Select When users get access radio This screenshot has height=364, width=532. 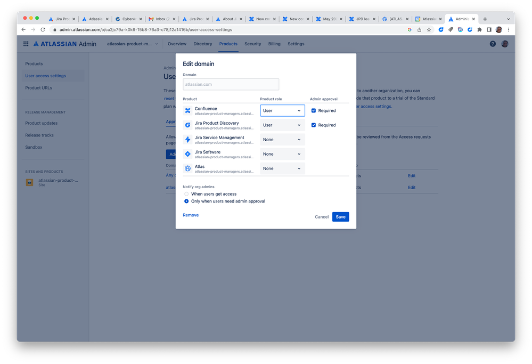(186, 194)
